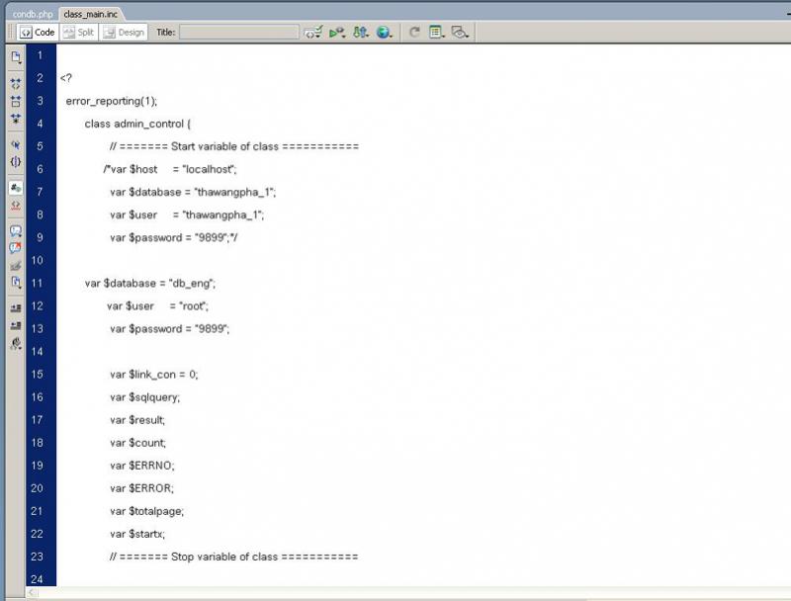
Task: Click the 'Stop variable of class' comment
Action: tap(233, 557)
